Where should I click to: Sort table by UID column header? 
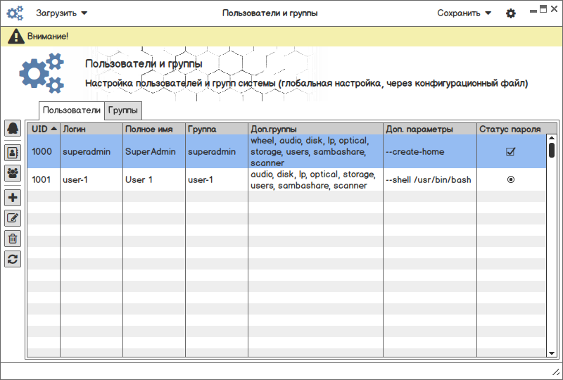coord(44,129)
